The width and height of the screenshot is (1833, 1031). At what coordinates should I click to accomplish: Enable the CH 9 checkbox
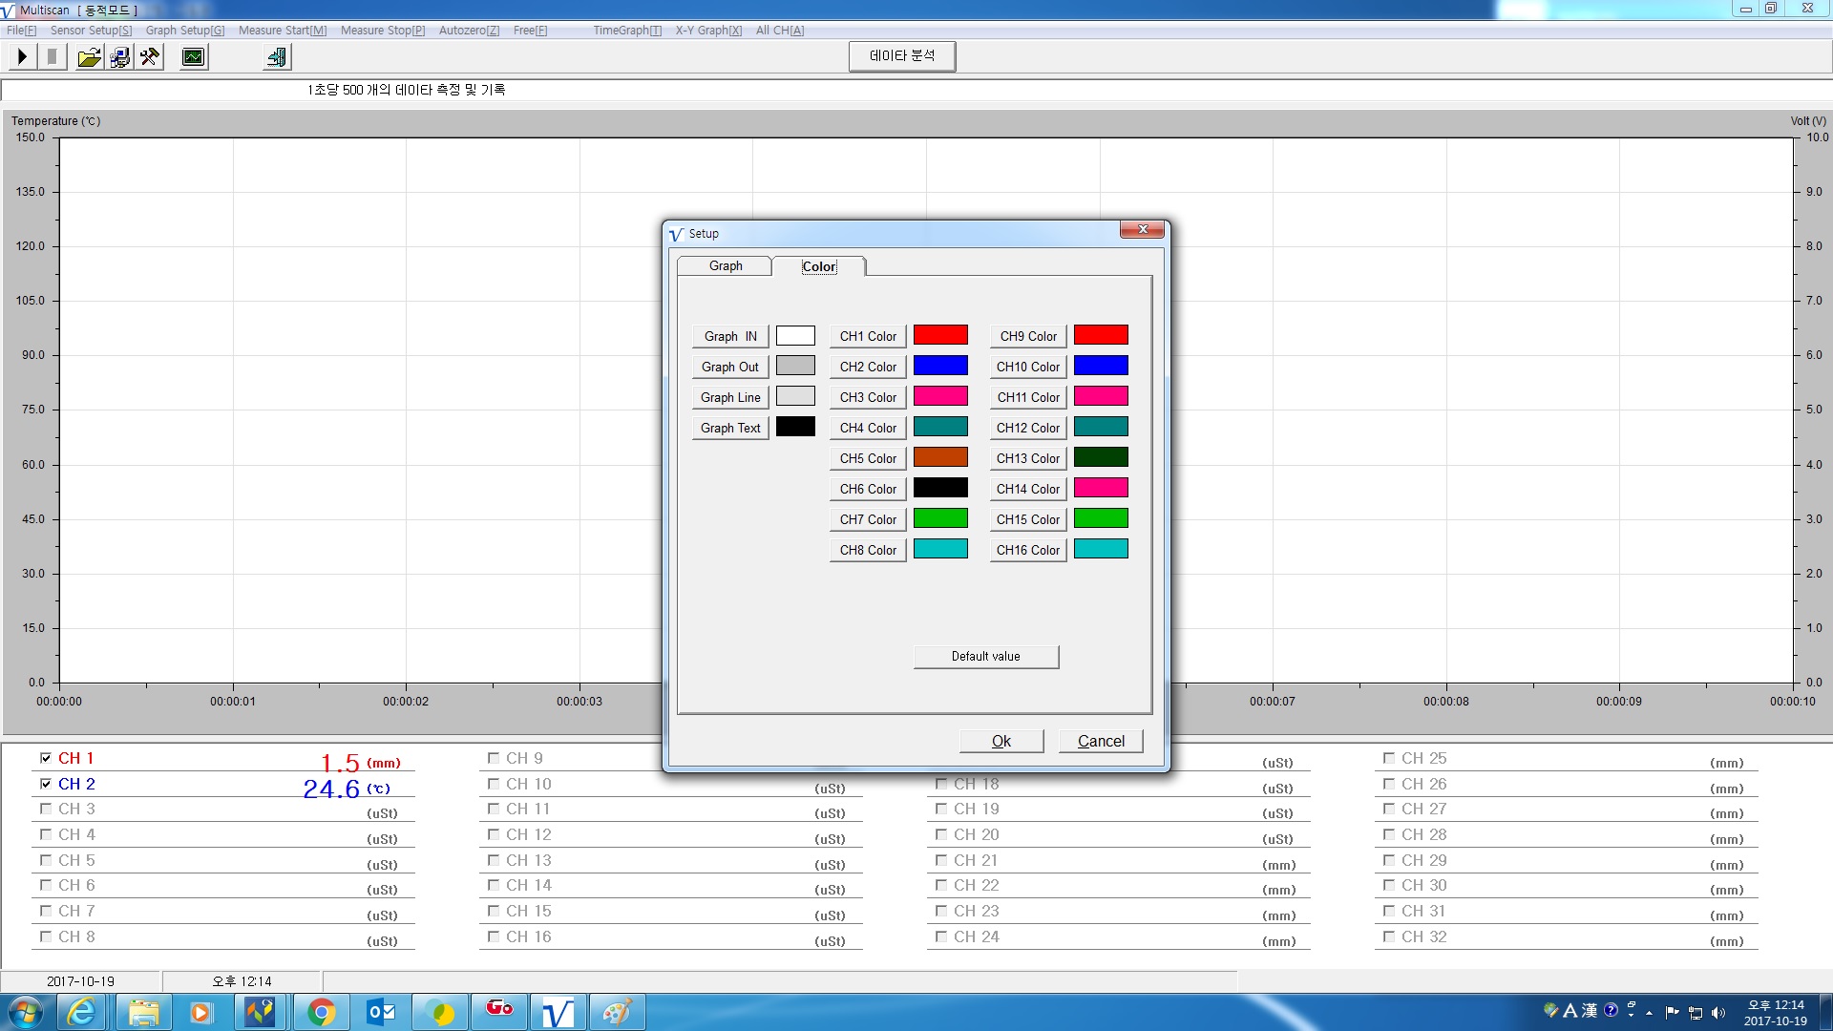494,758
